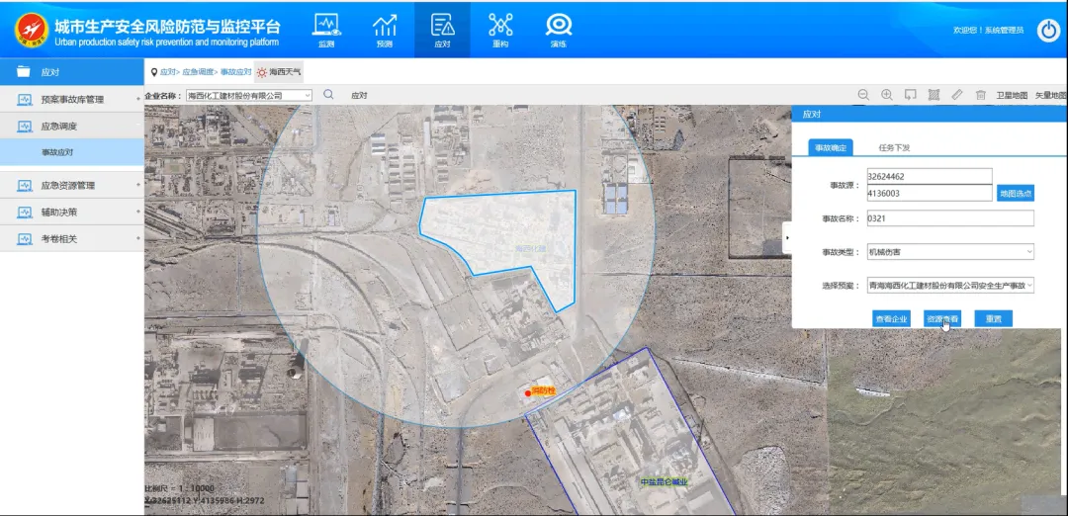
Task: Open the 应对 response module icon
Action: [443, 30]
